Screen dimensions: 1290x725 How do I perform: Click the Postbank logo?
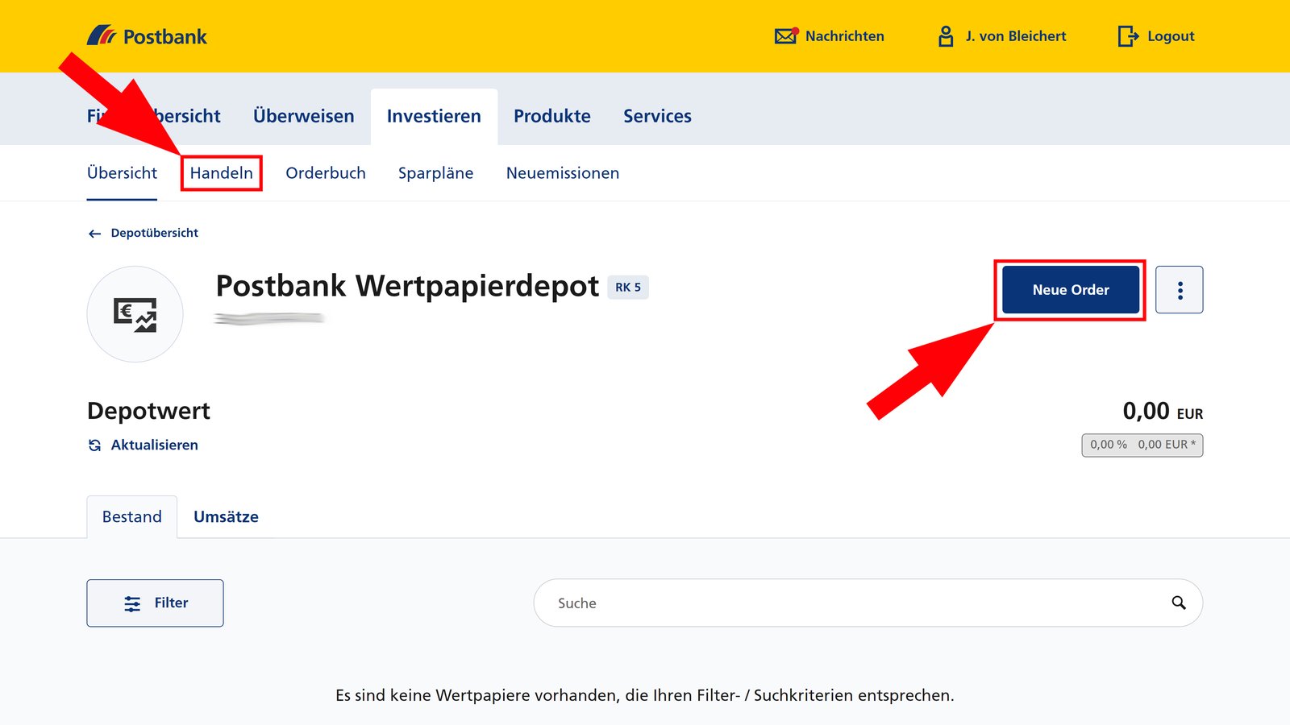pos(148,35)
